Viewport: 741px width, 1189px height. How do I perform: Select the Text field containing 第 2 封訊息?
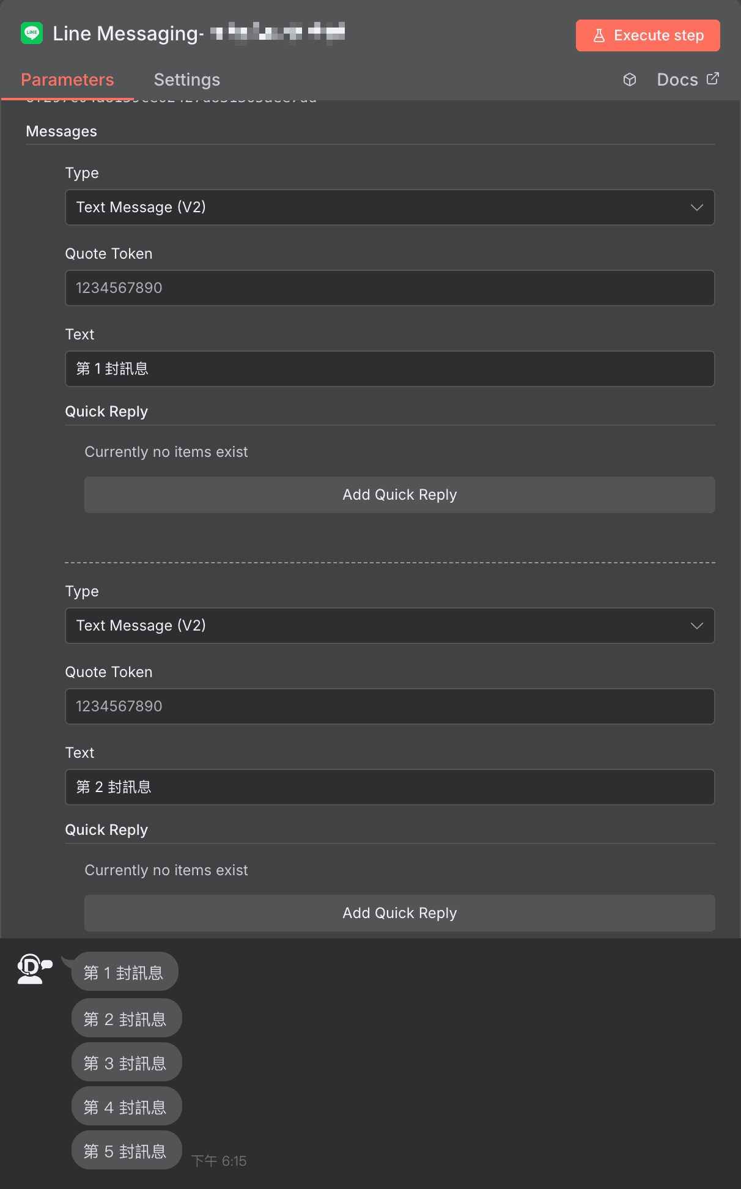click(x=389, y=787)
